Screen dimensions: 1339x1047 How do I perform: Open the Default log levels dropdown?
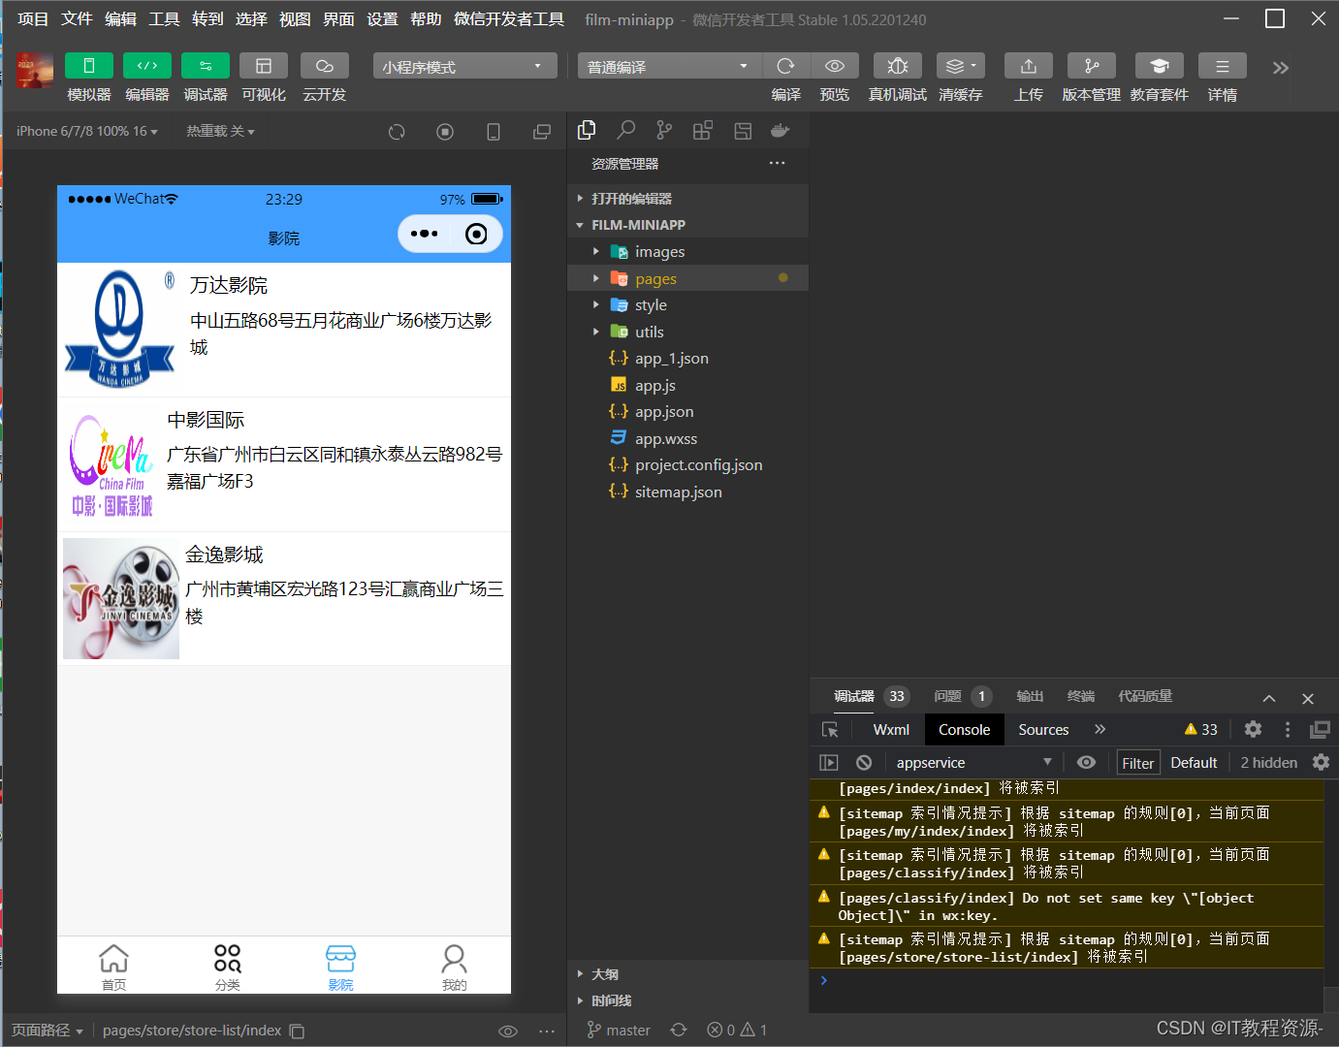click(1194, 763)
